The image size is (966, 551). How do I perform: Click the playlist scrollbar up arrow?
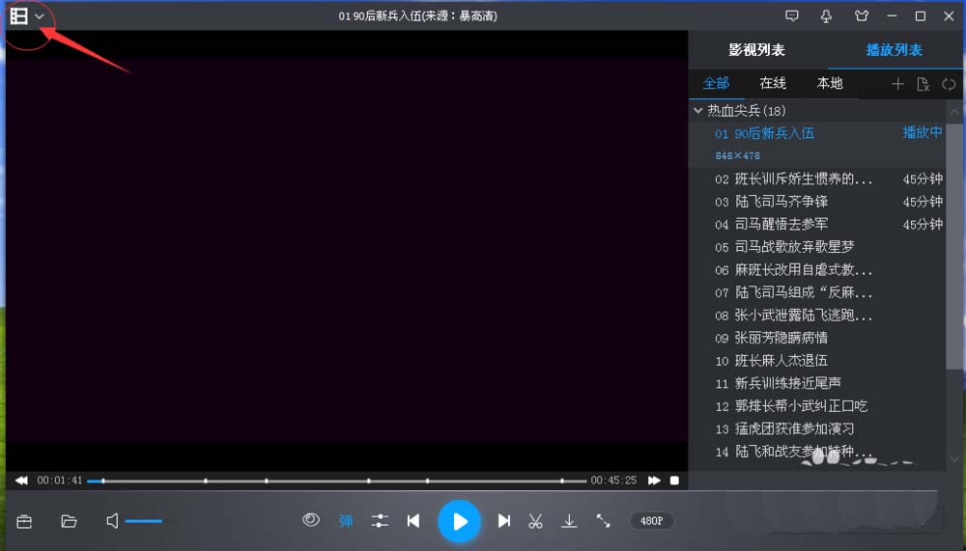point(954,112)
